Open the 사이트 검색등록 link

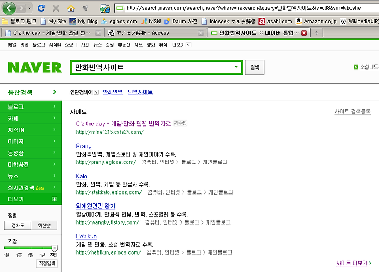(x=352, y=112)
